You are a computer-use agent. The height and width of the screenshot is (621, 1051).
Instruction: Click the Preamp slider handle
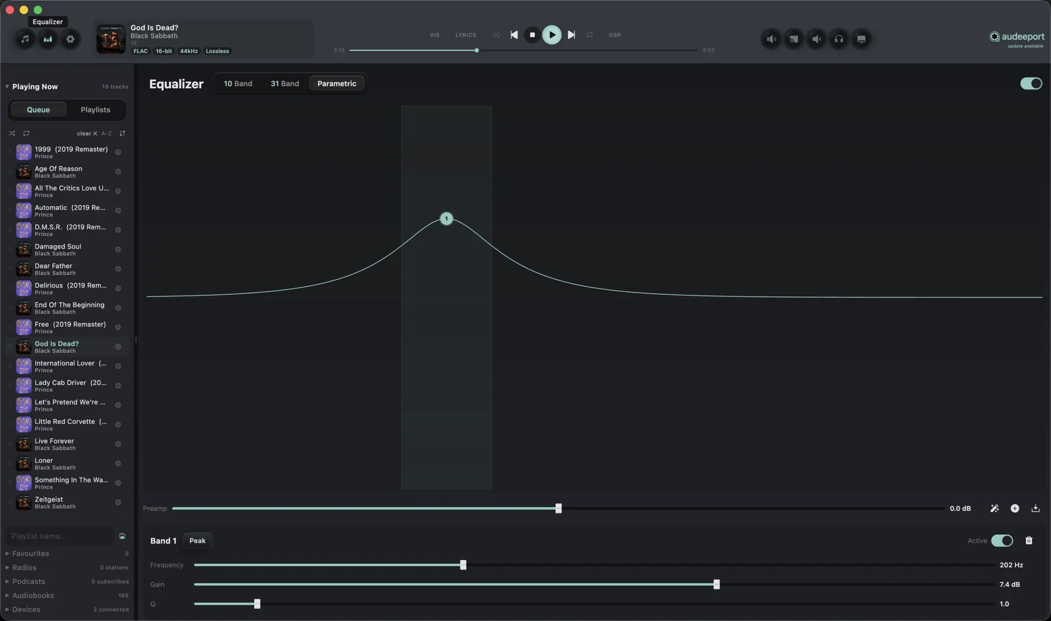[x=558, y=508]
